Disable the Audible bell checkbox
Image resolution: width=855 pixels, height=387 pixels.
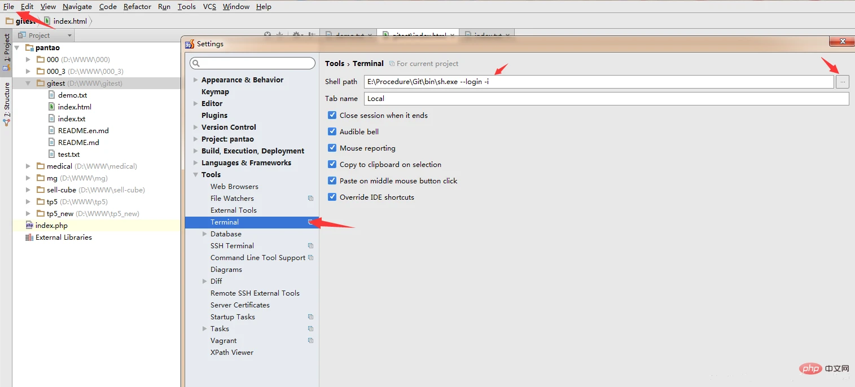point(332,131)
